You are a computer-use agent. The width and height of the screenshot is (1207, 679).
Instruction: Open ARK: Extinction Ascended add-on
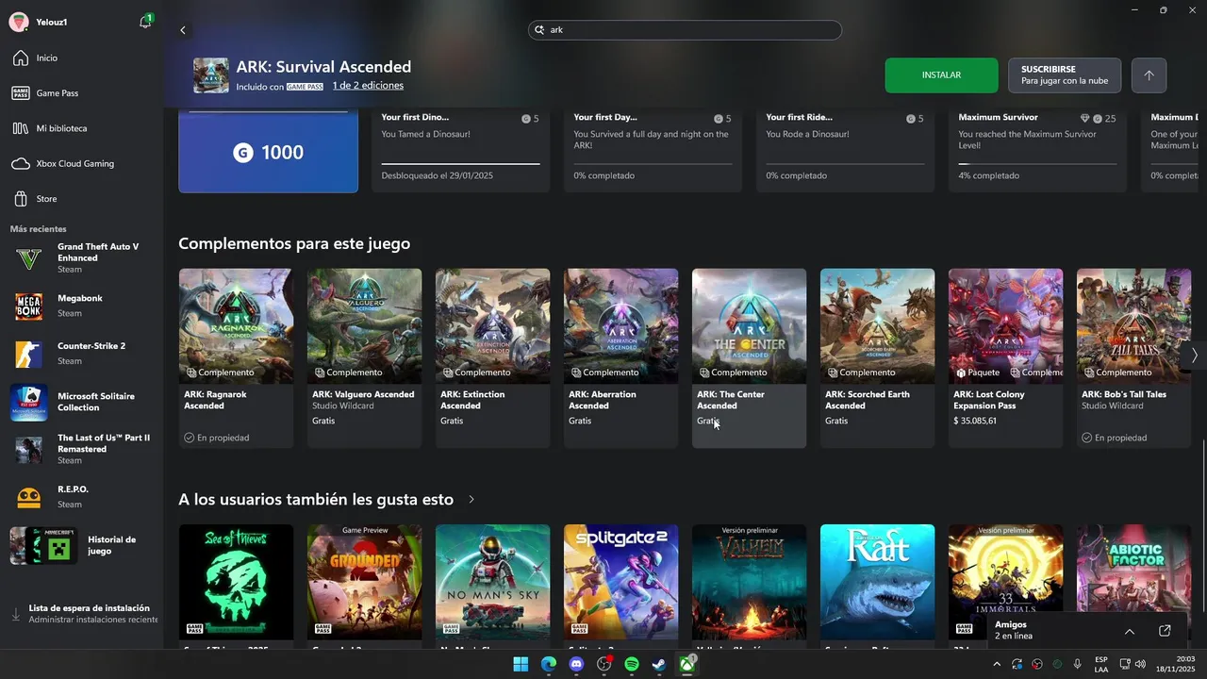pos(492,358)
